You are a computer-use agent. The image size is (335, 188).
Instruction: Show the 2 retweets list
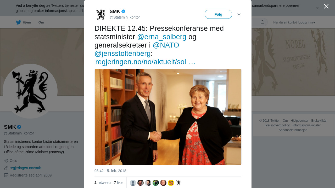click(103, 183)
